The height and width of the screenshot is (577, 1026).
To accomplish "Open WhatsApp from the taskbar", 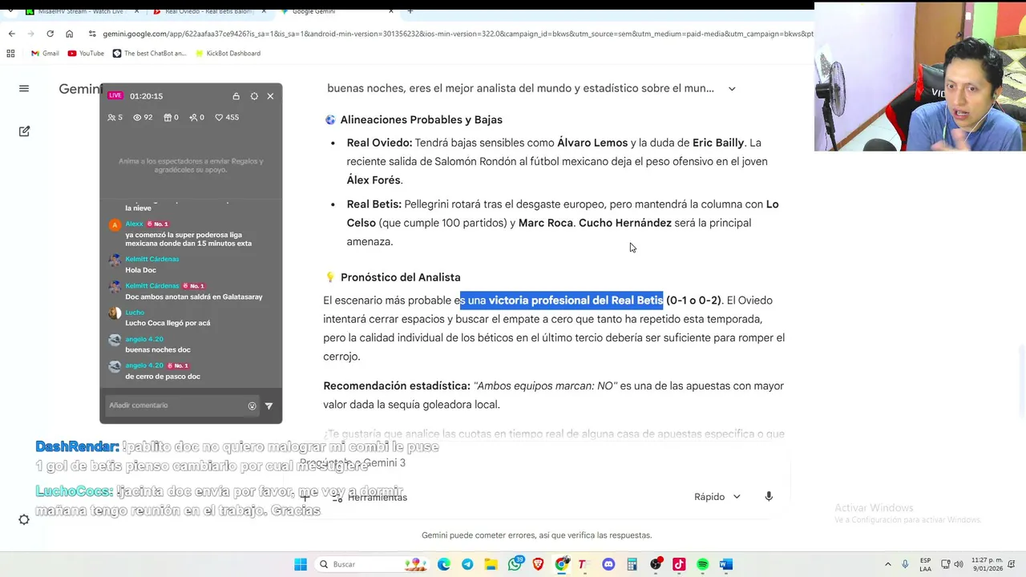I will point(515,564).
